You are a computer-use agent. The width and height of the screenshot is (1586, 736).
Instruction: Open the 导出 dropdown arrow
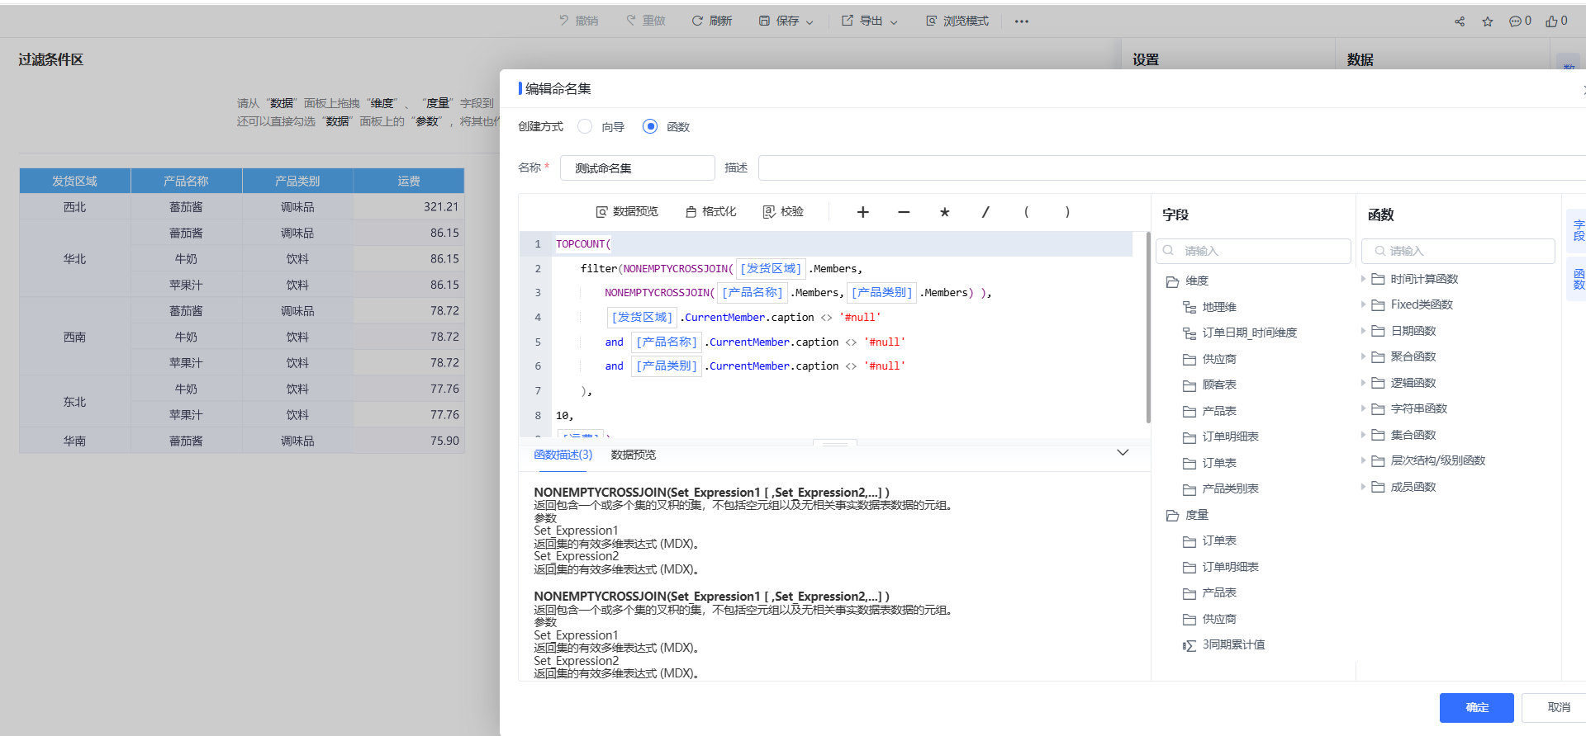[894, 22]
